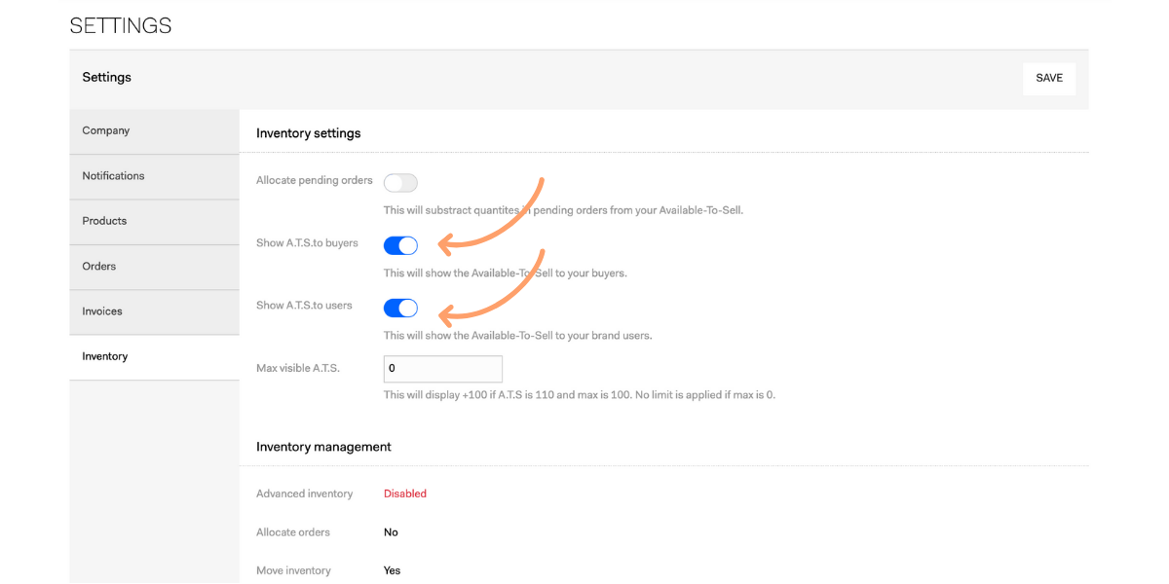Turn off Show A.T.S. to buyers toggle

pyautogui.click(x=400, y=245)
